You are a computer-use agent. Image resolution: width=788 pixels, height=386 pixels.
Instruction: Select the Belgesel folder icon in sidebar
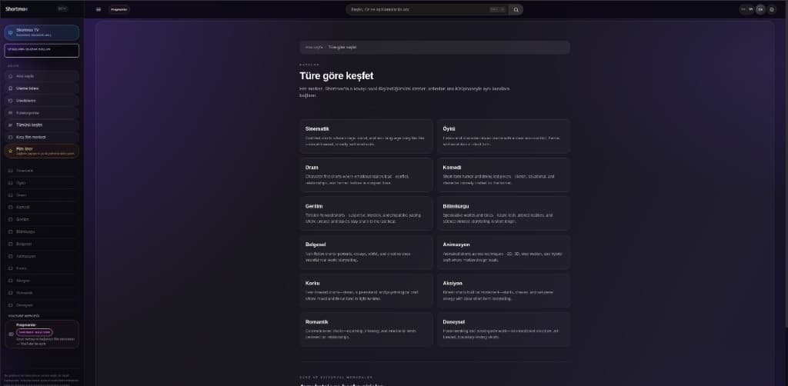click(x=11, y=244)
